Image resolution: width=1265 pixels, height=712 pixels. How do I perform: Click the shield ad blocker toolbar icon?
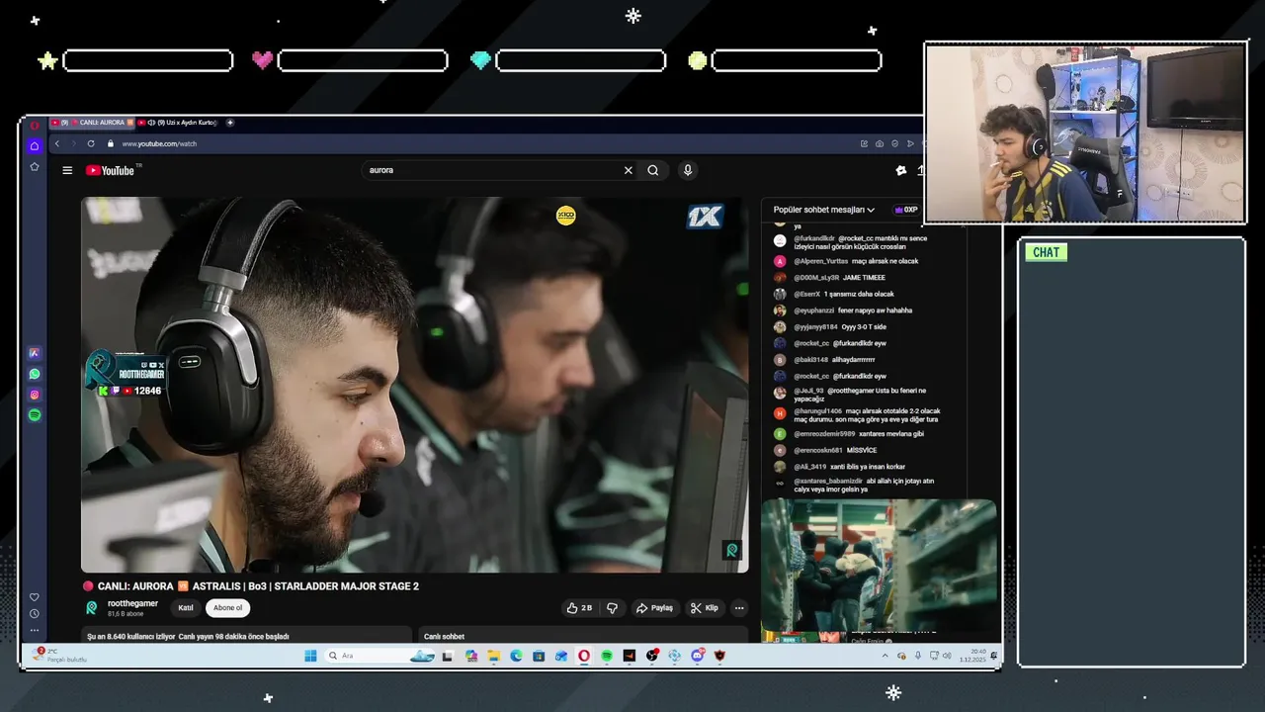pyautogui.click(x=894, y=143)
